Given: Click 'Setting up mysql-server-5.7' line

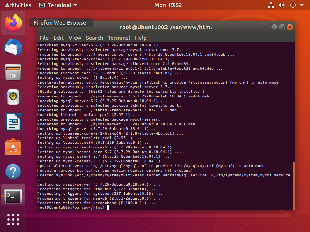Looking at the screenshot, I should click(x=103, y=161).
